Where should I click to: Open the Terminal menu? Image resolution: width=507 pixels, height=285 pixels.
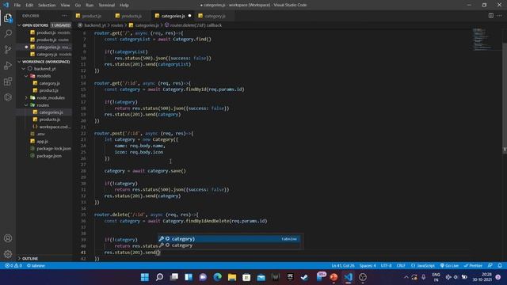[107, 6]
